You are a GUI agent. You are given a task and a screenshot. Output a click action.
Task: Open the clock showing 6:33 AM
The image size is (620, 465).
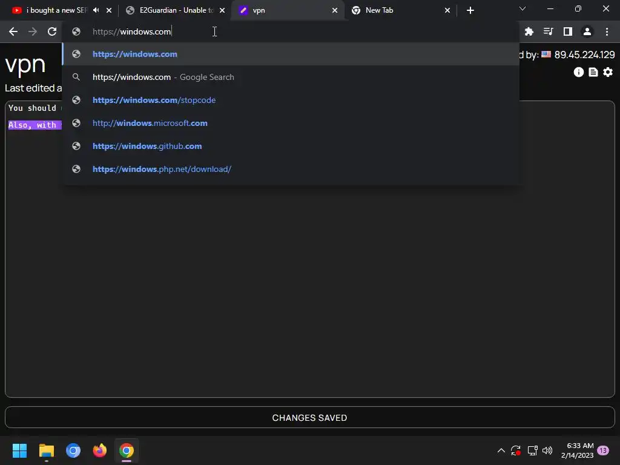coord(577,450)
